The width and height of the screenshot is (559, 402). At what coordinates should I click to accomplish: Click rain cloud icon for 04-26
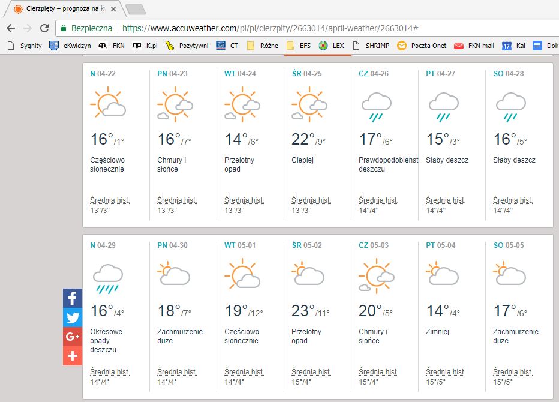tap(377, 106)
